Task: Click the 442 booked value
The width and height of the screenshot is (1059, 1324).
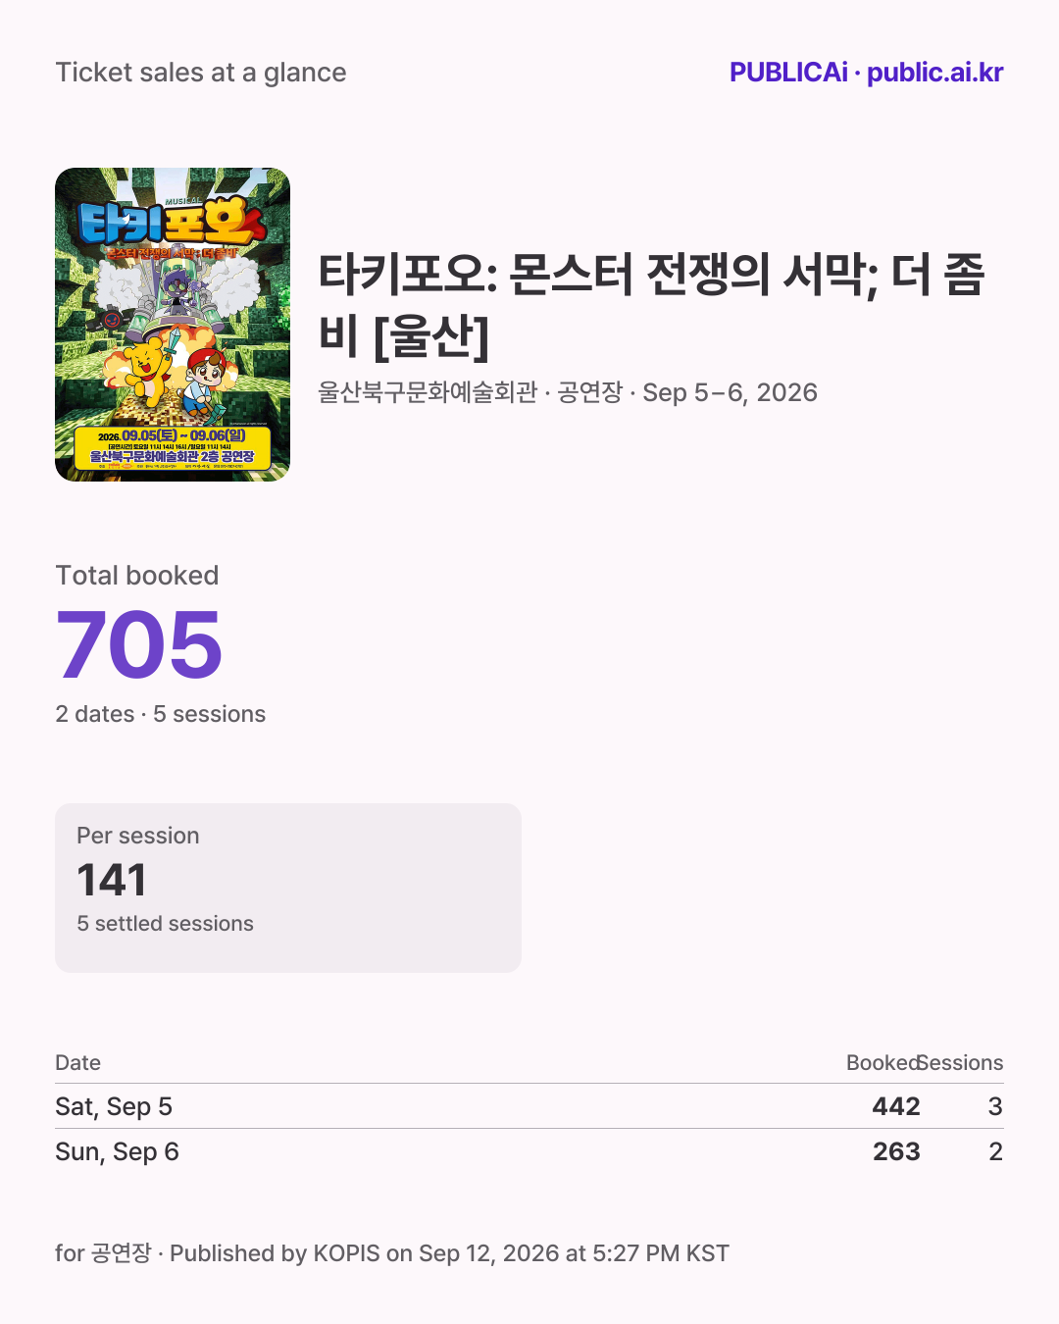Action: tap(896, 1106)
